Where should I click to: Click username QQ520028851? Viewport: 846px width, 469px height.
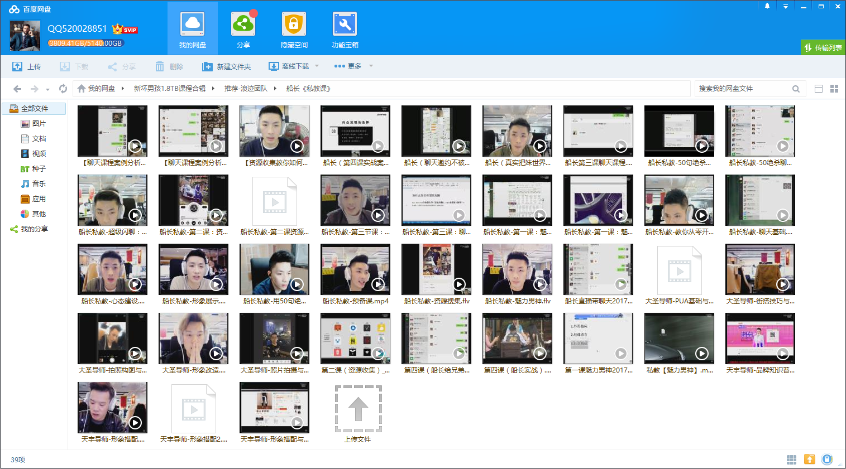(x=77, y=28)
